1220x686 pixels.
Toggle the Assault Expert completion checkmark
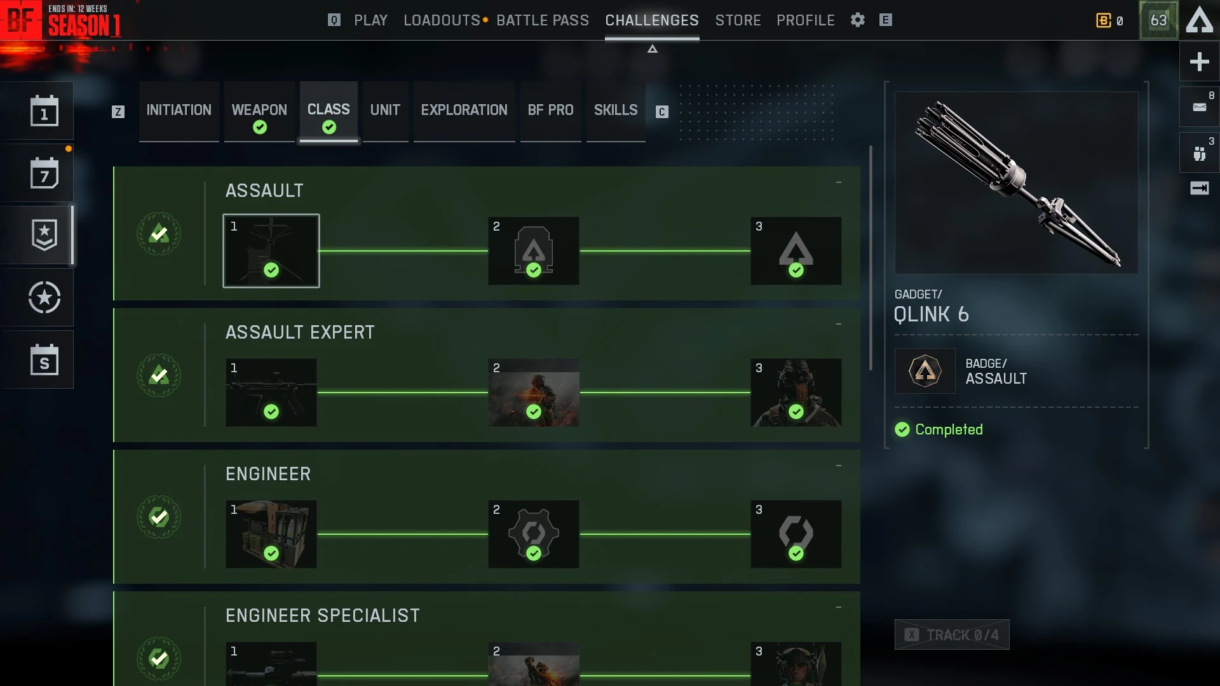pos(159,375)
